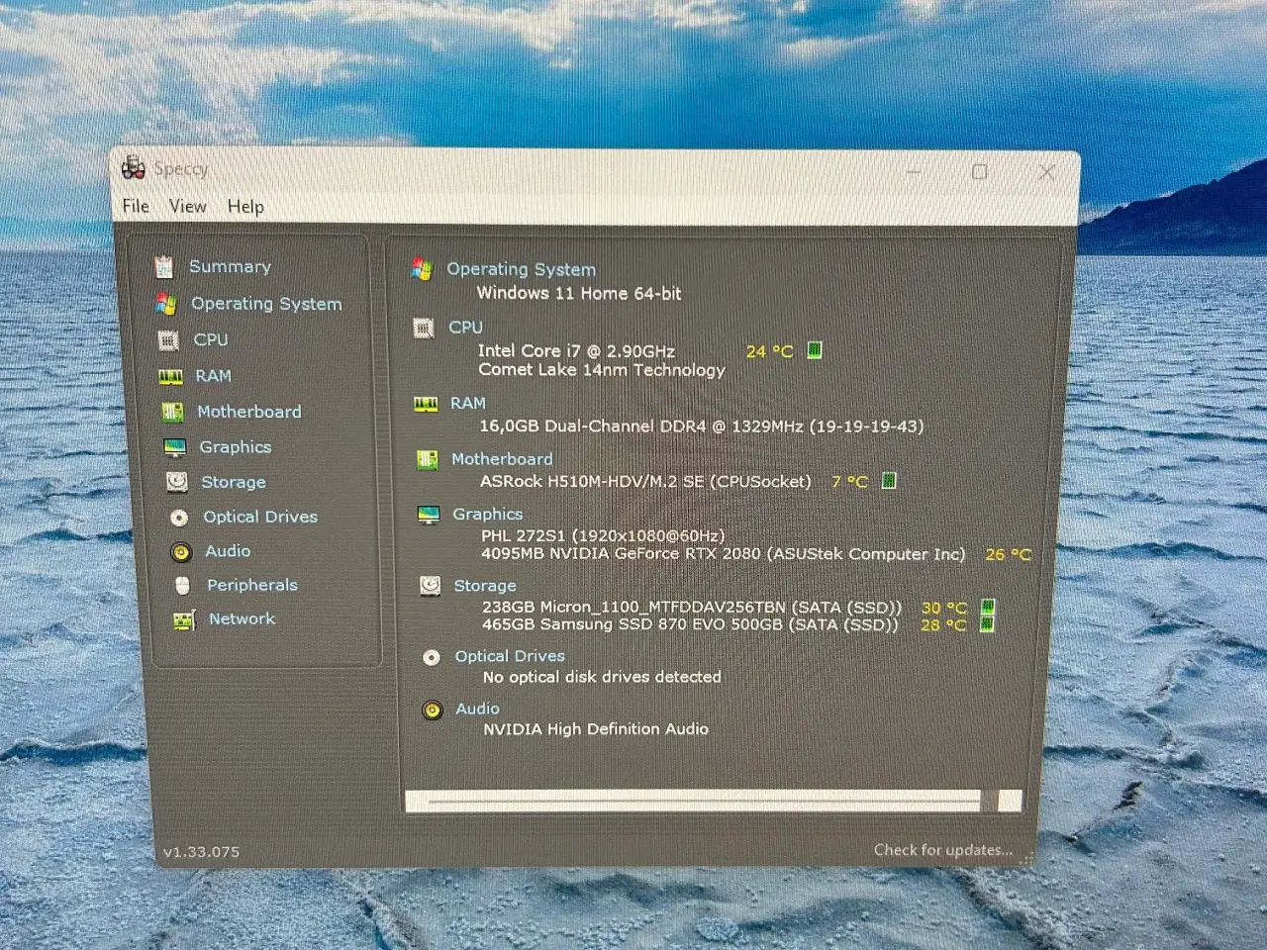
Task: Select the CPU chip icon in sidebar
Action: tap(169, 340)
